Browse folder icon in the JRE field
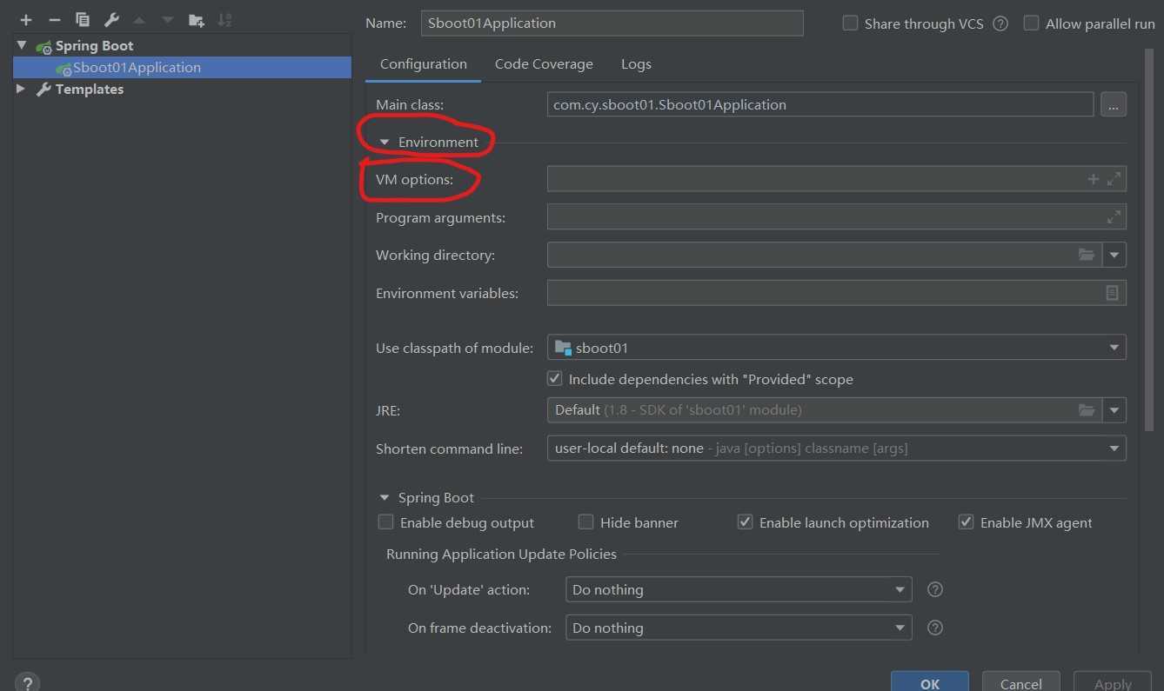Image resolution: width=1164 pixels, height=691 pixels. coord(1087,409)
